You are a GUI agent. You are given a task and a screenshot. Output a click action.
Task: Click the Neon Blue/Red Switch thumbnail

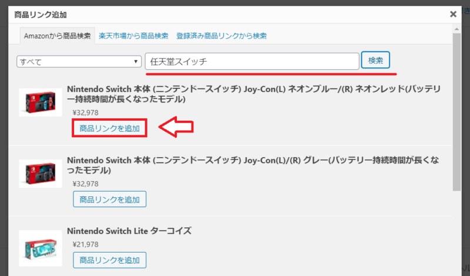click(x=41, y=103)
